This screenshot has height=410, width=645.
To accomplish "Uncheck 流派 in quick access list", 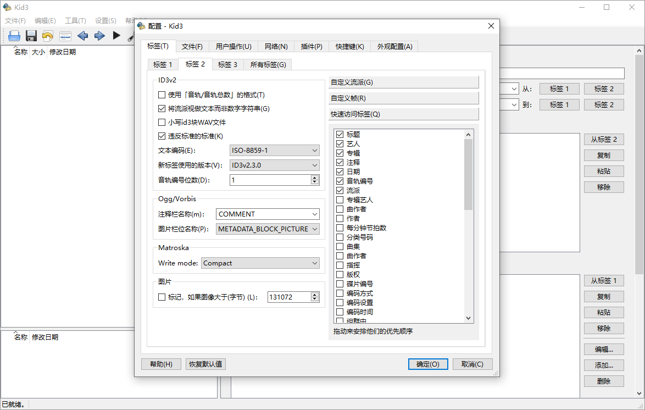I will (340, 191).
